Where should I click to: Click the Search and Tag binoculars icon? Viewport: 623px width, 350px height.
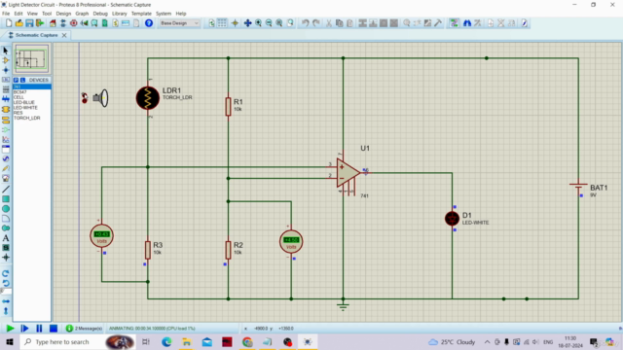click(x=467, y=23)
